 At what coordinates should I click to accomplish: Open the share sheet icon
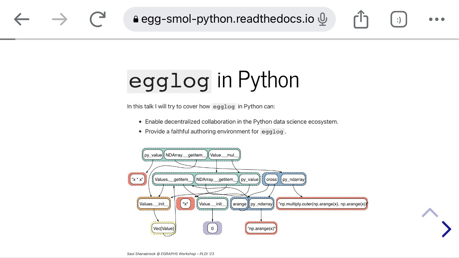click(x=361, y=19)
